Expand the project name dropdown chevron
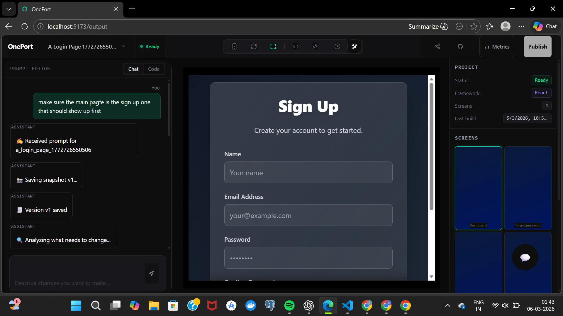This screenshot has width=563, height=316. [x=123, y=47]
